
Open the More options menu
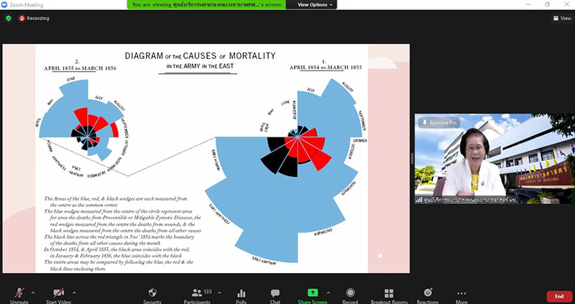pyautogui.click(x=461, y=295)
